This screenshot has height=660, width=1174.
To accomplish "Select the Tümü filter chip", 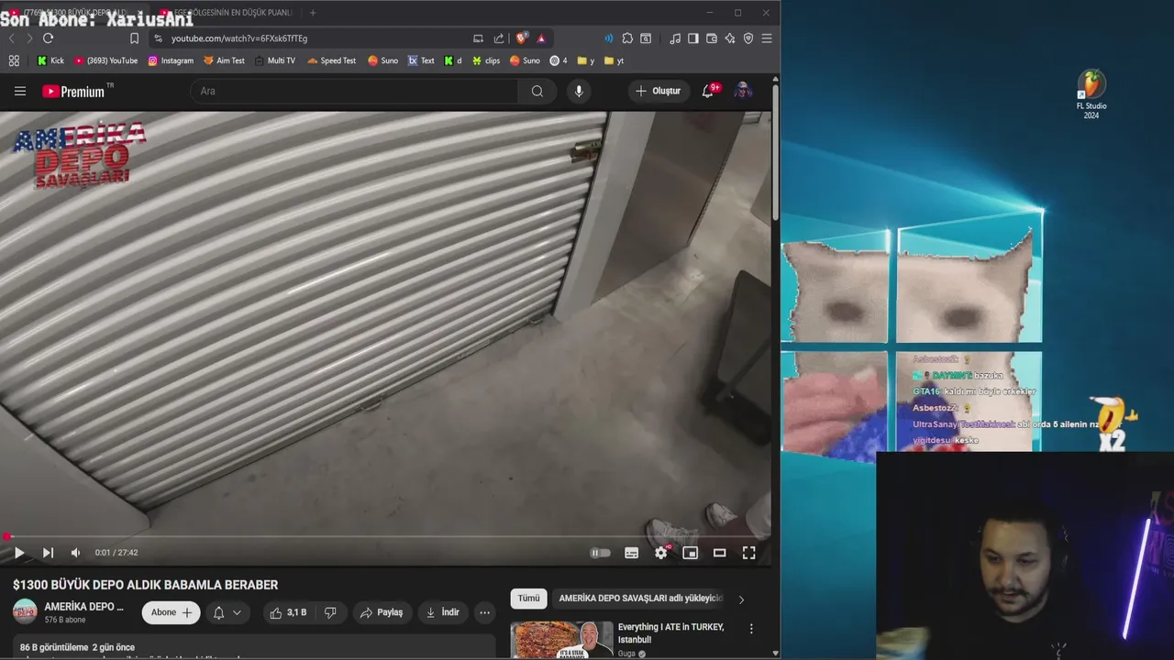I will pos(528,599).
